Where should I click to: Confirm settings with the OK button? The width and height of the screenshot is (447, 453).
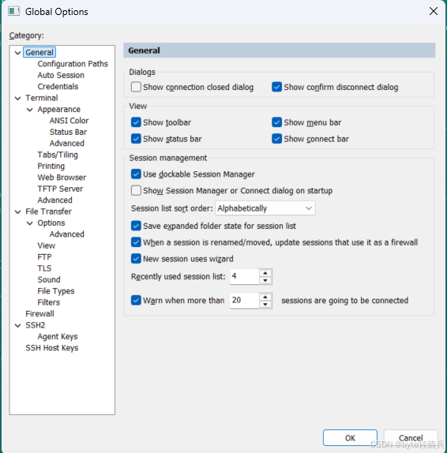coord(350,438)
